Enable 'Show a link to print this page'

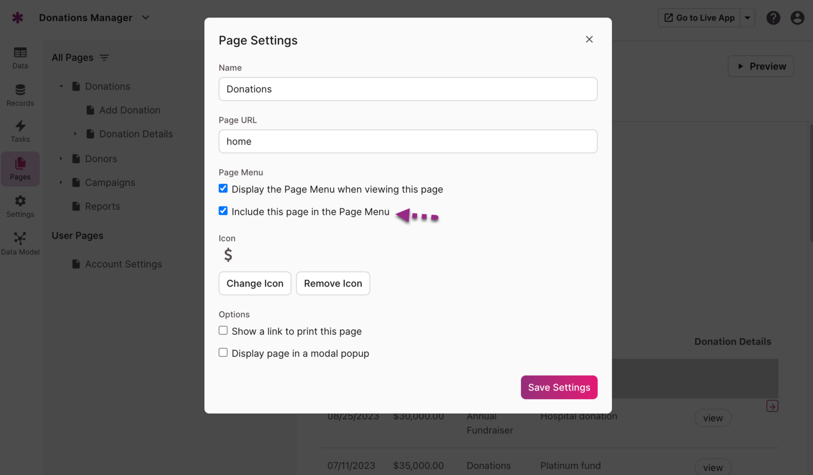pyautogui.click(x=223, y=330)
